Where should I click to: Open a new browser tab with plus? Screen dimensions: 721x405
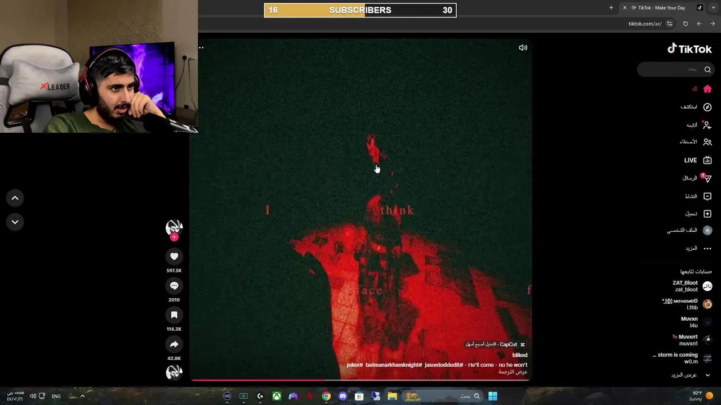[611, 8]
